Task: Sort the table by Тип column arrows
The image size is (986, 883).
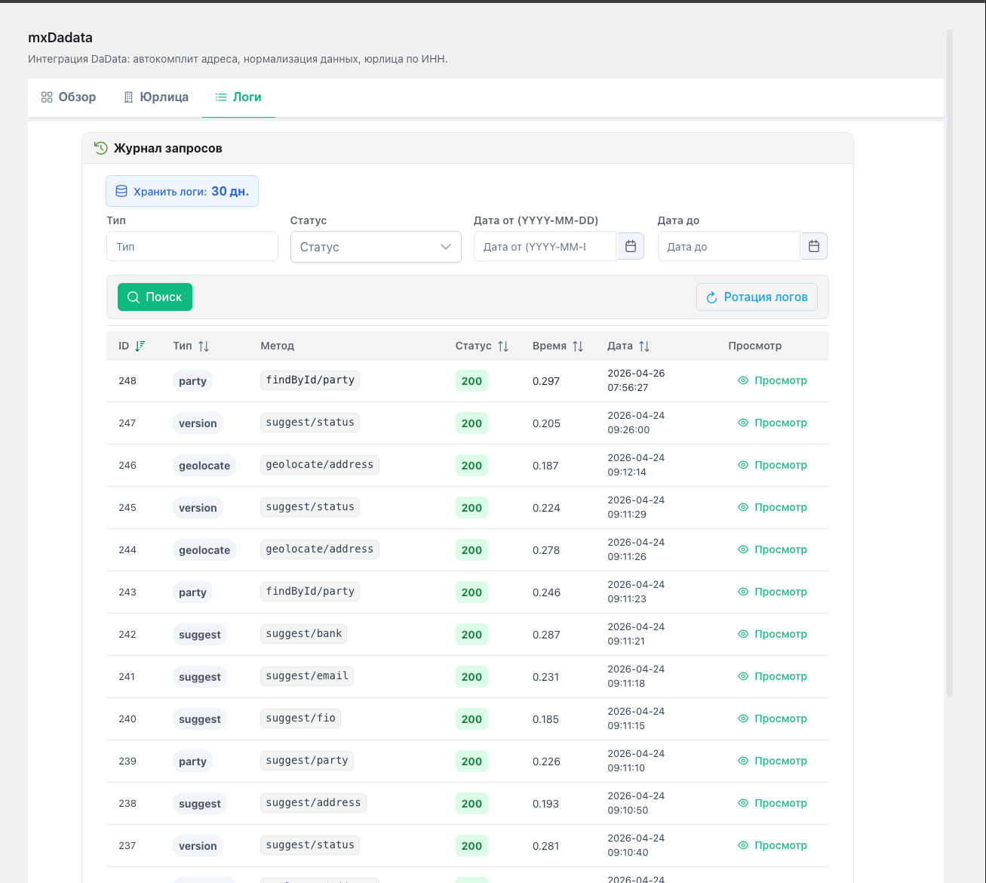Action: coord(204,346)
